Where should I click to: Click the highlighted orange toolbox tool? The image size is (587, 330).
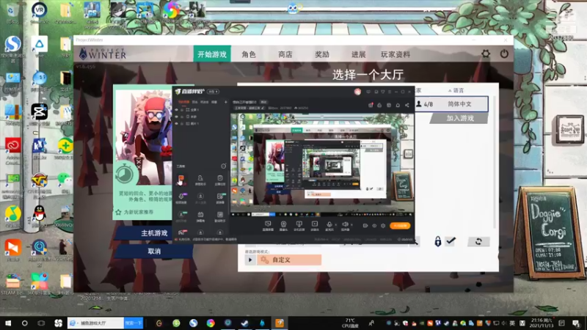pos(181,179)
